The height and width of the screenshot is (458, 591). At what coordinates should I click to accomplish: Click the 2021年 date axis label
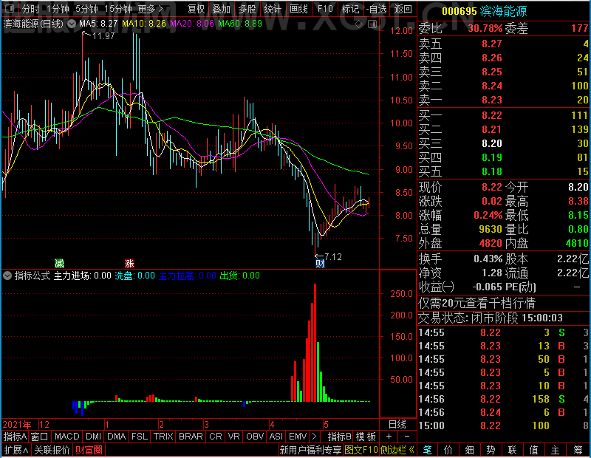(x=17, y=425)
